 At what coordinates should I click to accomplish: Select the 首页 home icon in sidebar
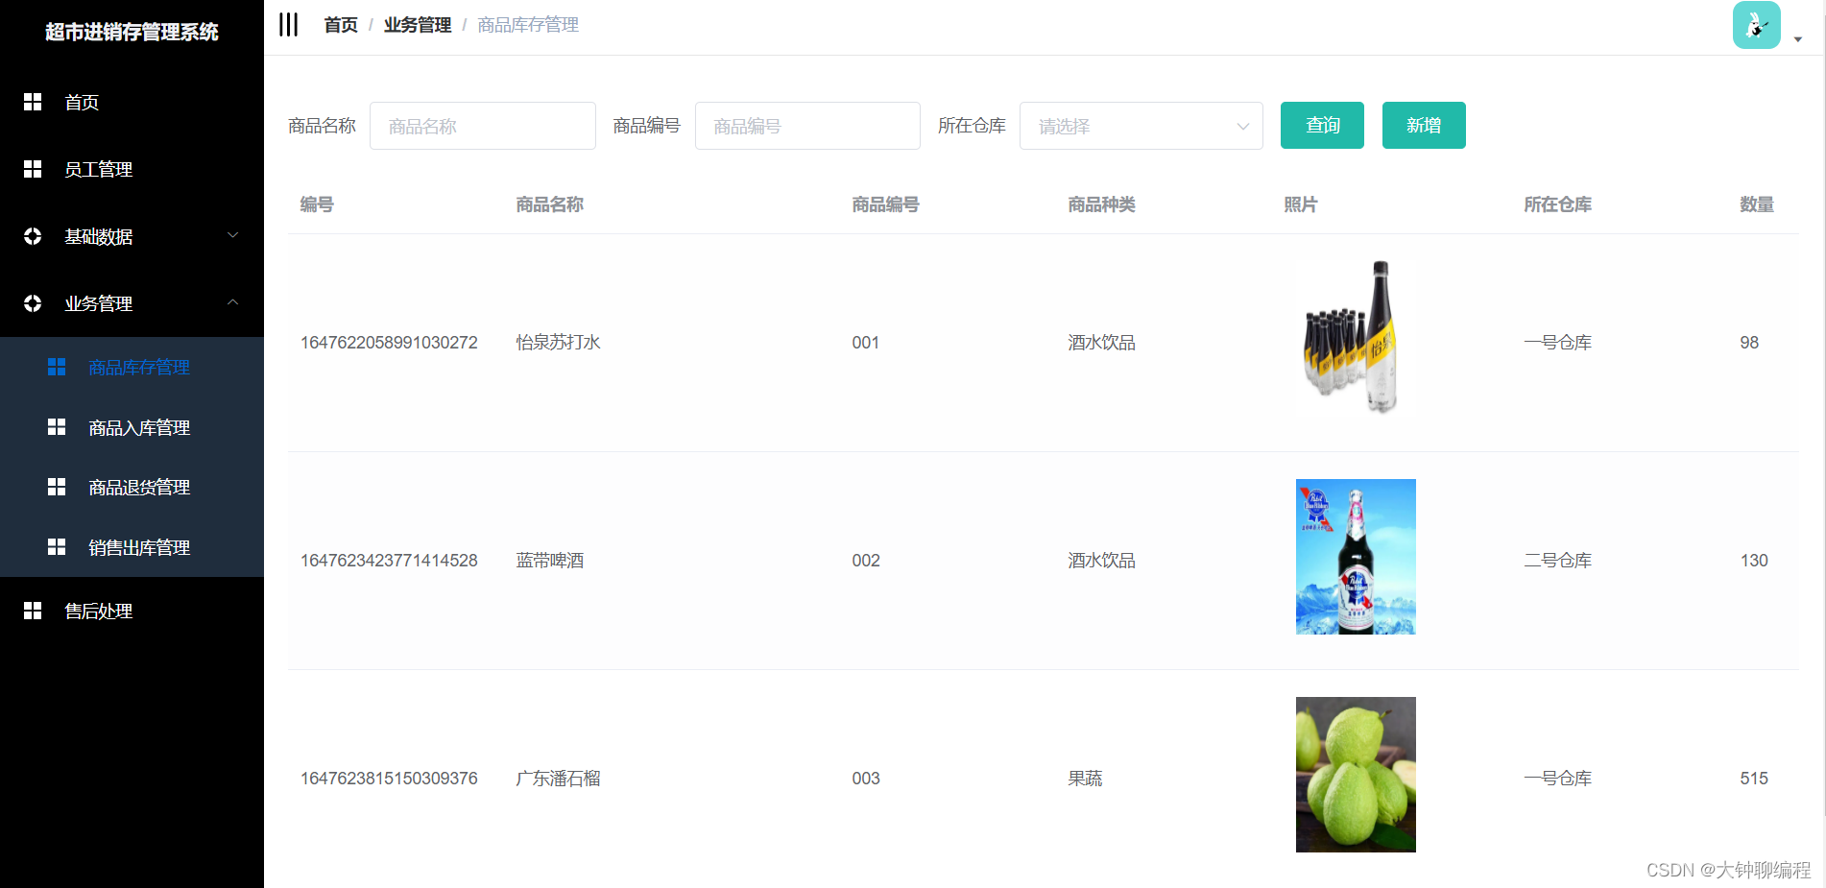tap(33, 102)
